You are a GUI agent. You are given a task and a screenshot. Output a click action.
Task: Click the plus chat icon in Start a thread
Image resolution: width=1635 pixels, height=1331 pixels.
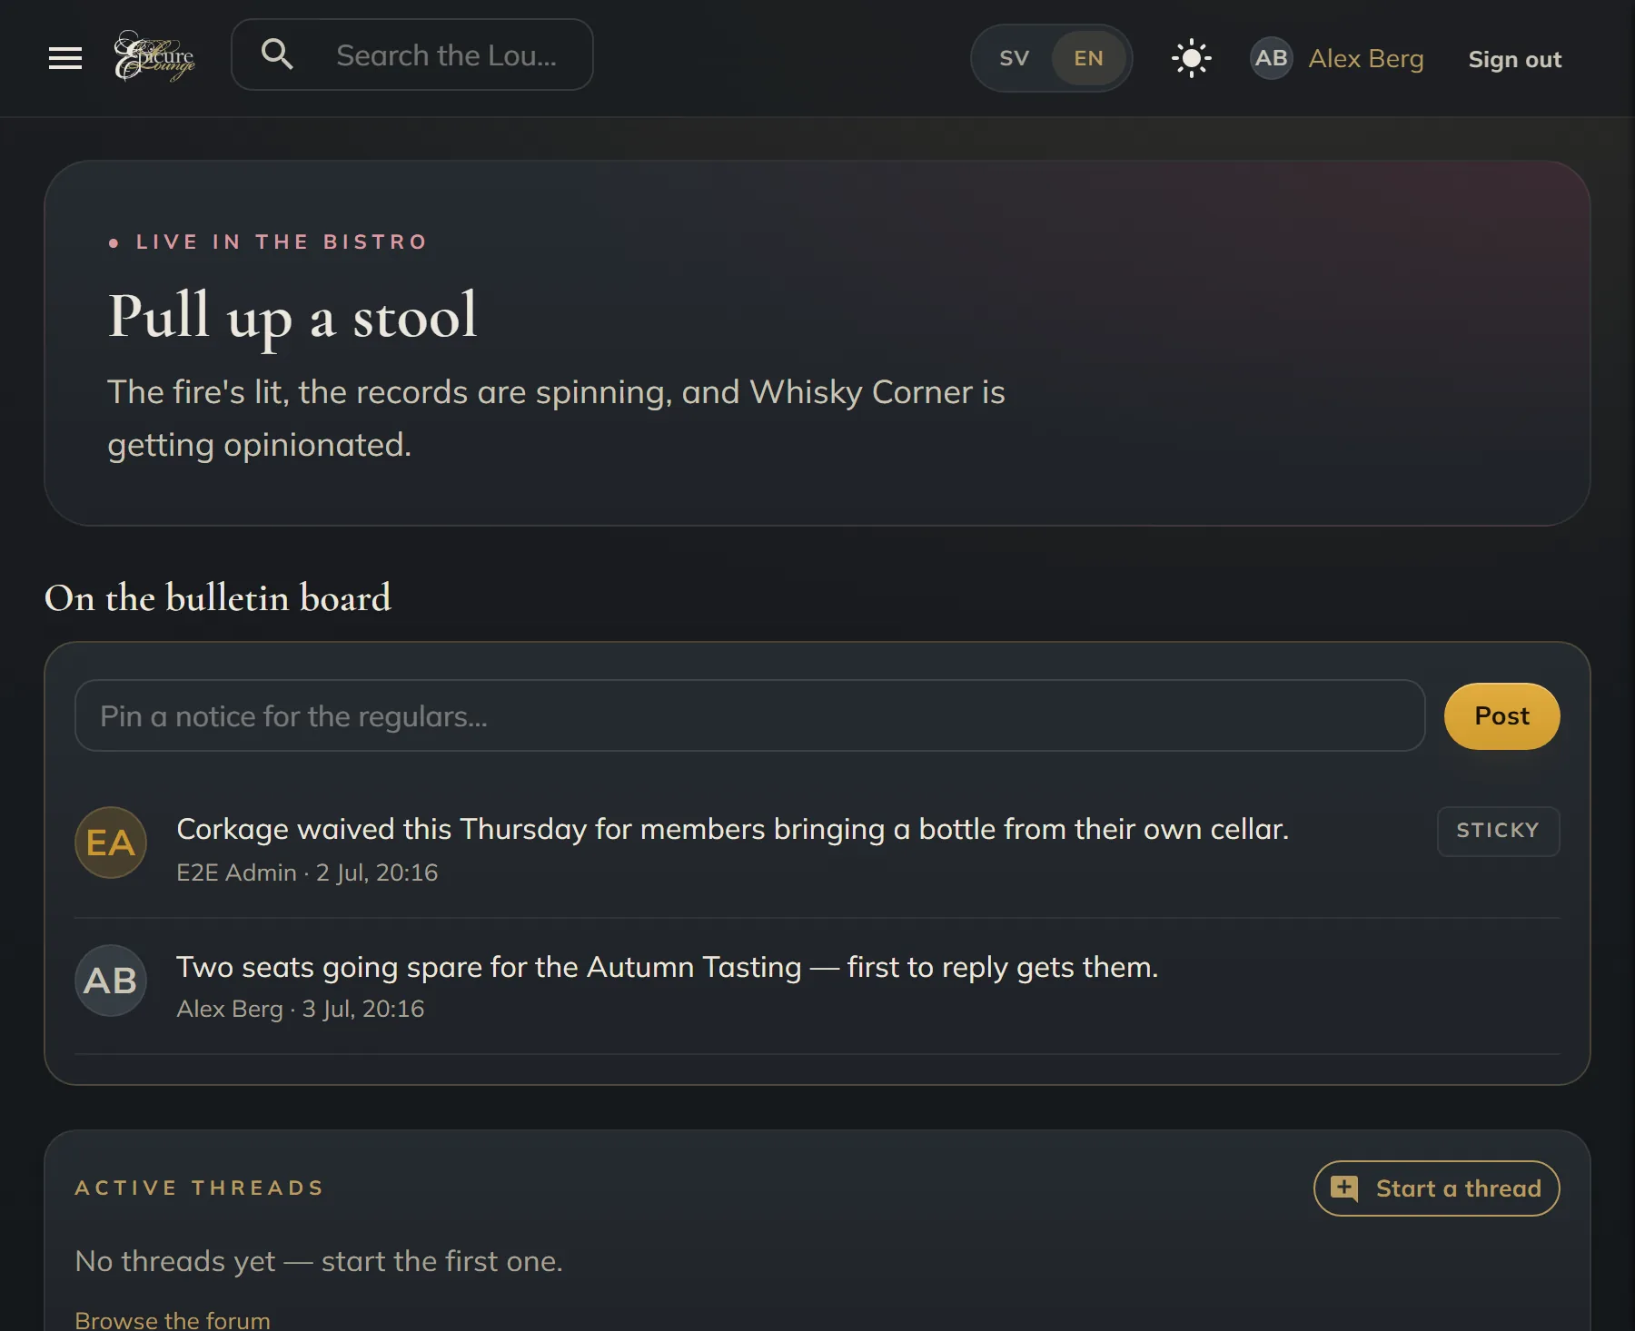click(x=1344, y=1188)
